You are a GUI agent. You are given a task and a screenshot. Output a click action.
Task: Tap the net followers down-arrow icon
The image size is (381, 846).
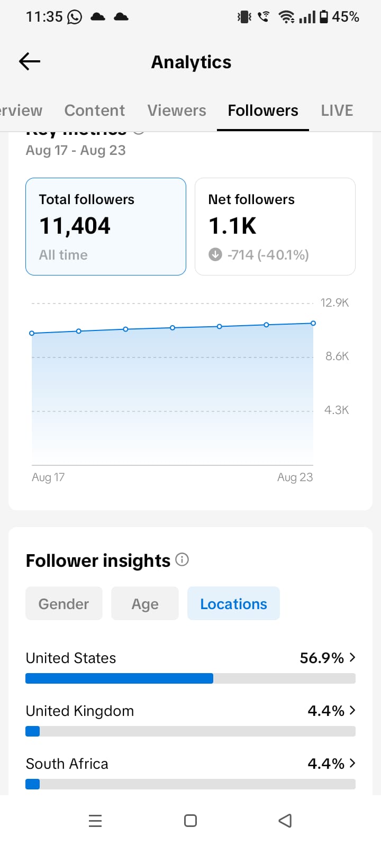point(215,255)
